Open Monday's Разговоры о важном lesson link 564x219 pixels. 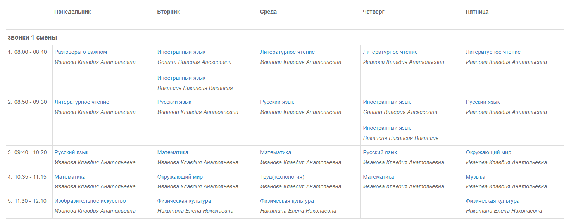click(81, 52)
